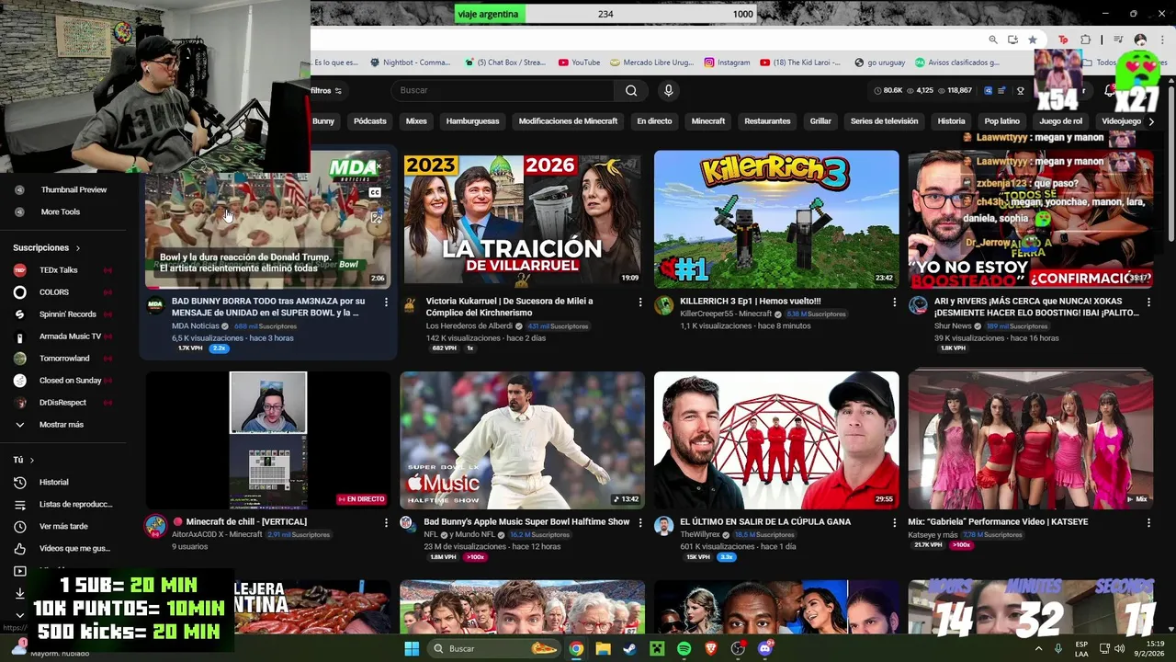Toggle closed captions on Bad Bunny thumbnail
Image resolution: width=1176 pixels, height=662 pixels.
click(x=374, y=192)
